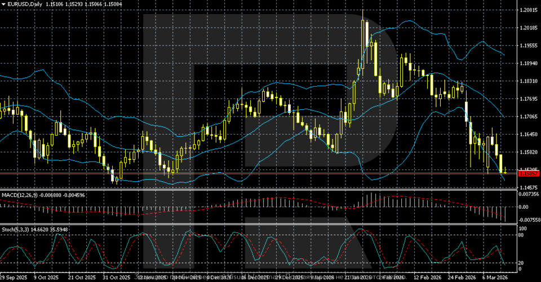Click the Stochastic 80 level label

(x=521, y=234)
